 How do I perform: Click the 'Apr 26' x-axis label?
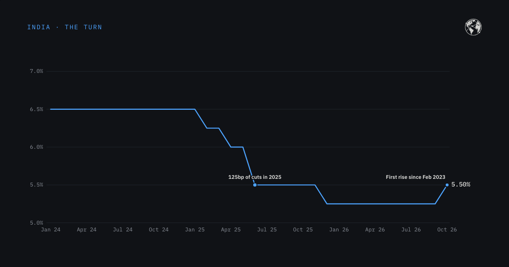coord(375,230)
